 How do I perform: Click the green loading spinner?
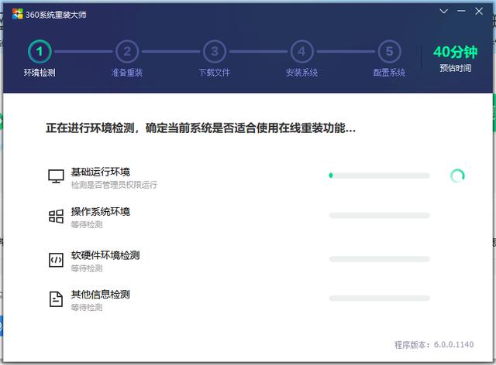point(458,176)
